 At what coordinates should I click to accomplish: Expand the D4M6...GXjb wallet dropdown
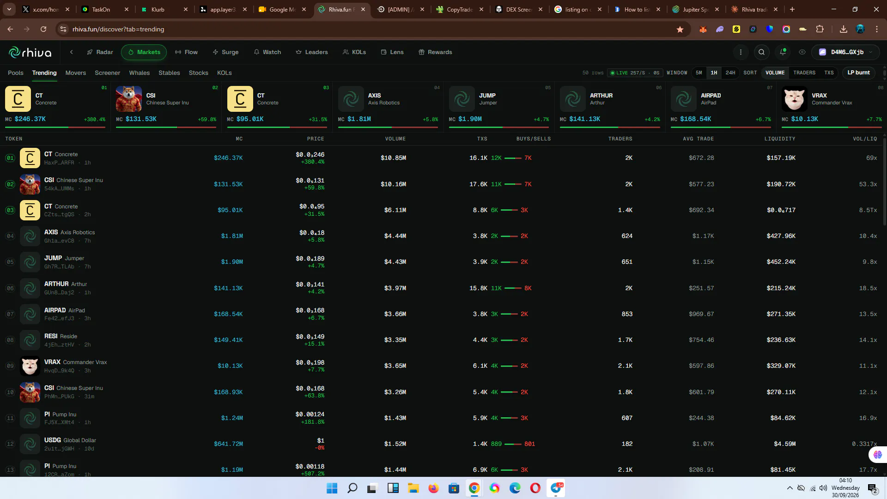(x=845, y=52)
